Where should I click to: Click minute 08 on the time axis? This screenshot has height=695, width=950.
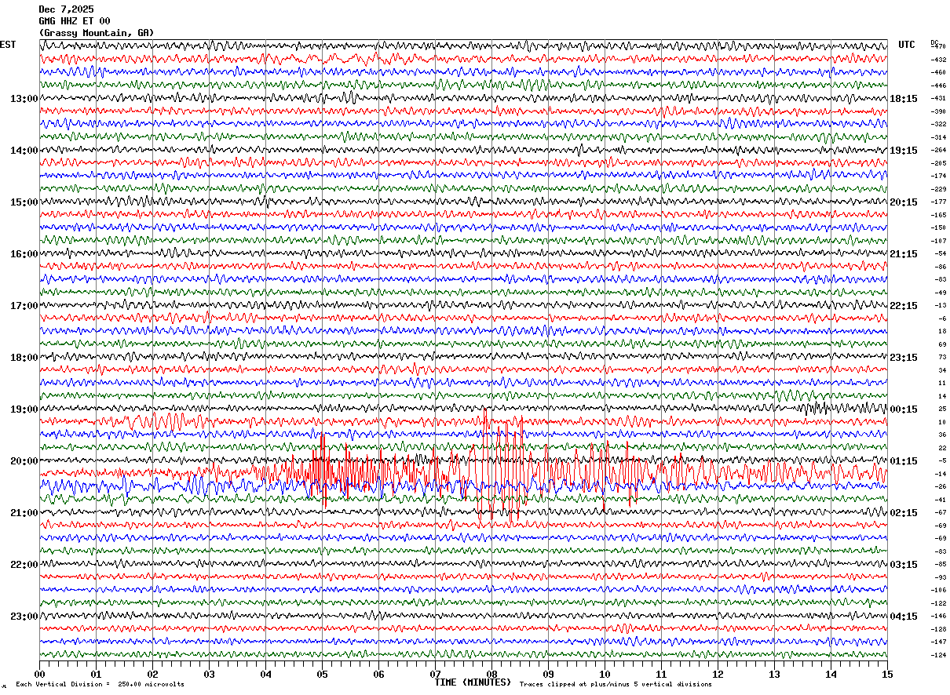491,674
